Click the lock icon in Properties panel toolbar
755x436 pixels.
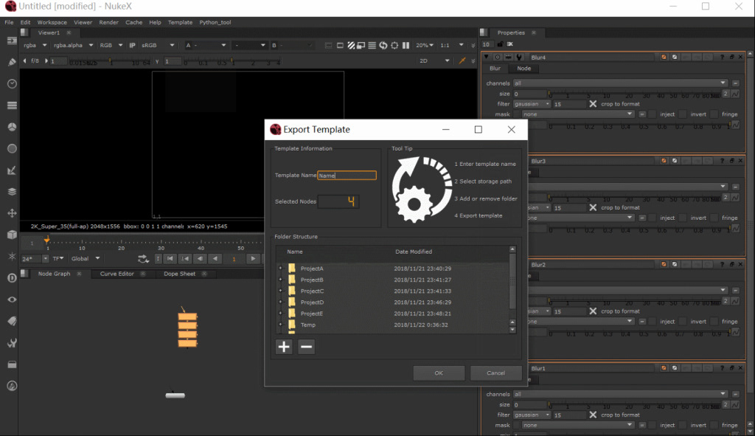(x=501, y=44)
